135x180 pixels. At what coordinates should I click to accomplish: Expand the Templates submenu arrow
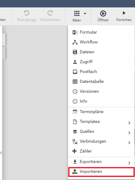[x=129, y=123]
